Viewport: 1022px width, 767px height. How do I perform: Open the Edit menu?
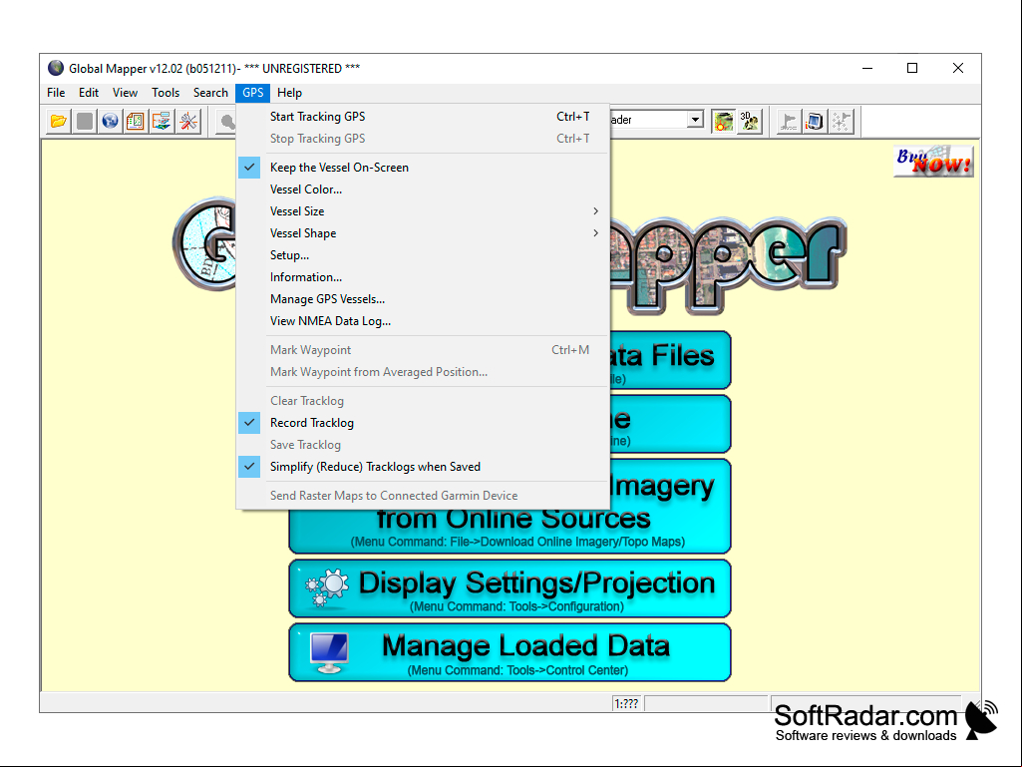click(89, 93)
